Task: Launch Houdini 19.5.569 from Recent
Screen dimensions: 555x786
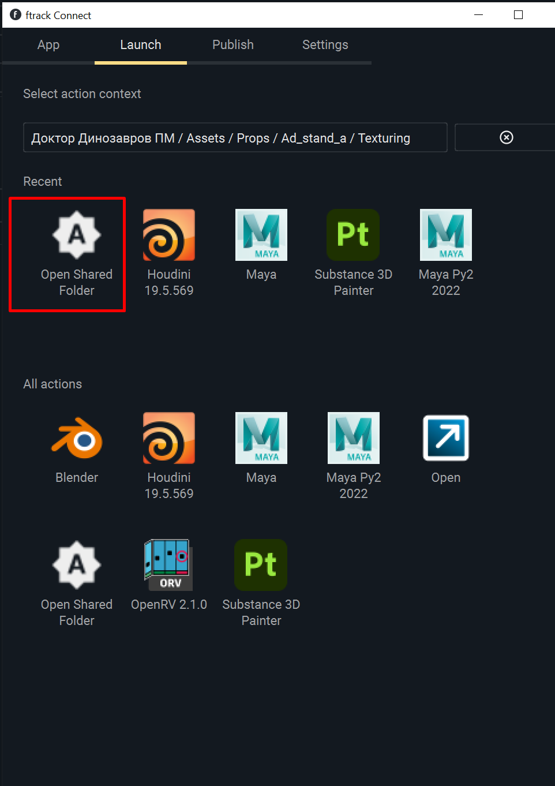Action: (169, 254)
